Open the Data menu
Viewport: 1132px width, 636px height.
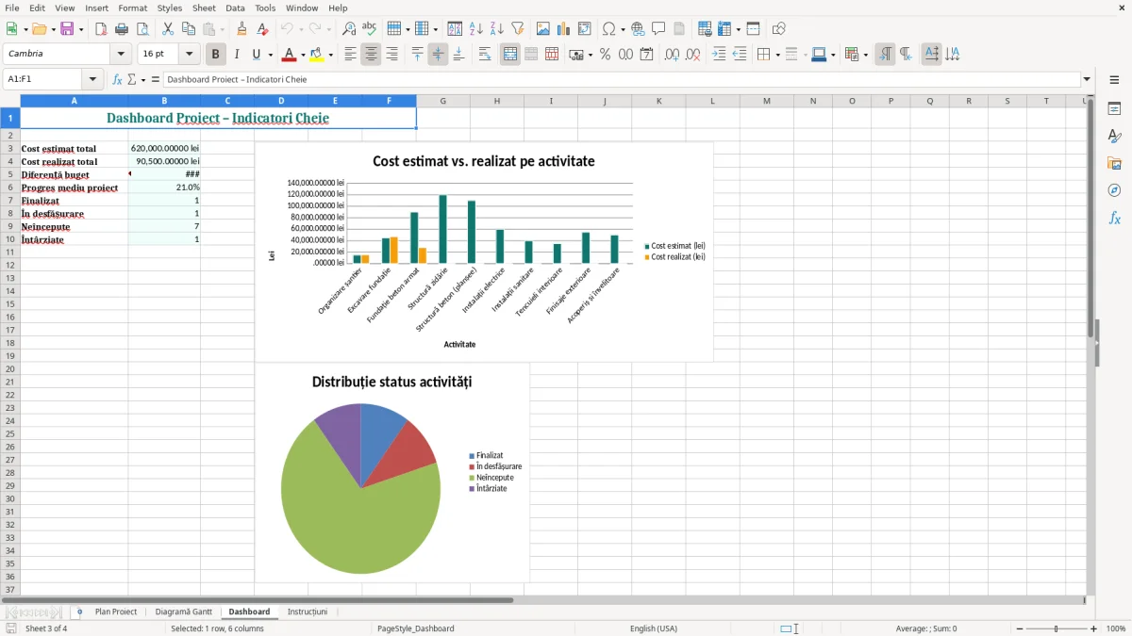click(235, 8)
